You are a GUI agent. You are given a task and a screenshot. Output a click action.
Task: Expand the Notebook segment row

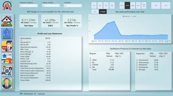point(137,65)
